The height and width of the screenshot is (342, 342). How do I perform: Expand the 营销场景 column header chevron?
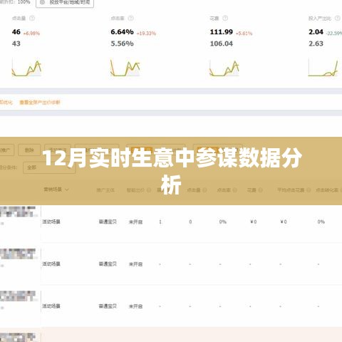click(67, 190)
